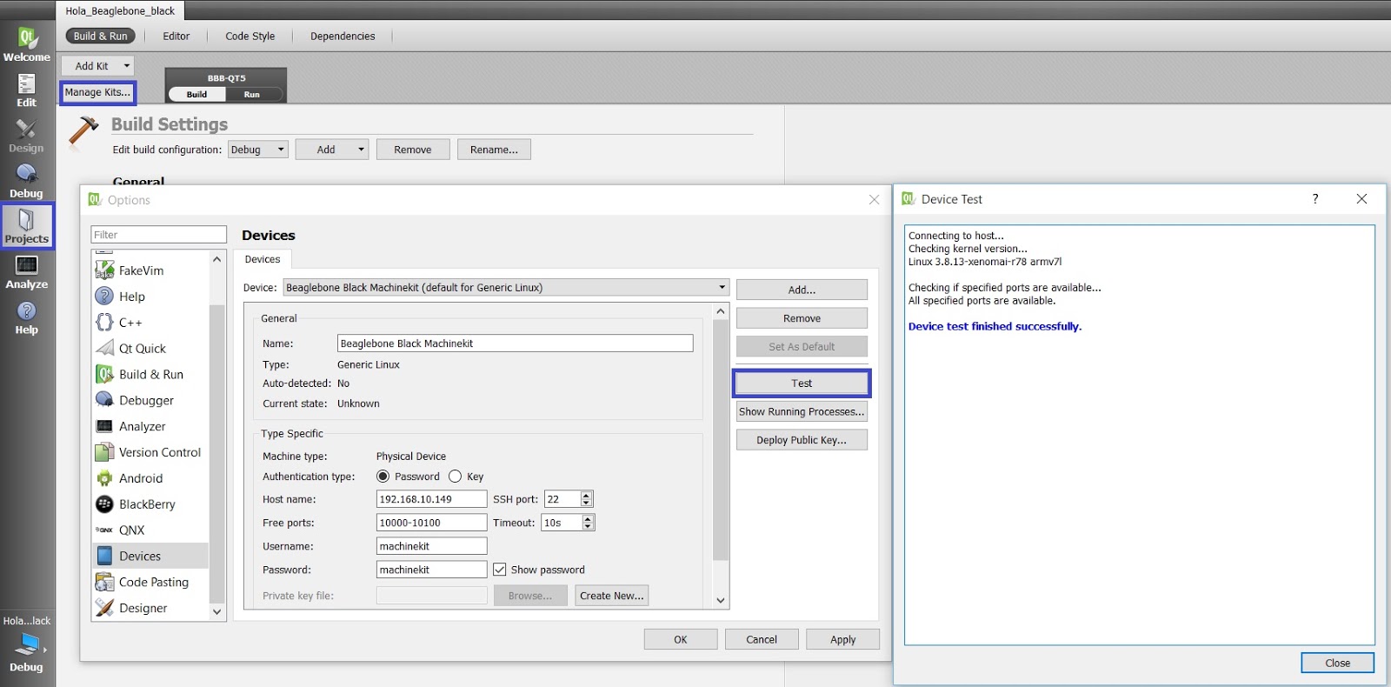1391x687 pixels.
Task: Open the Dependencies project tab
Action: click(343, 36)
